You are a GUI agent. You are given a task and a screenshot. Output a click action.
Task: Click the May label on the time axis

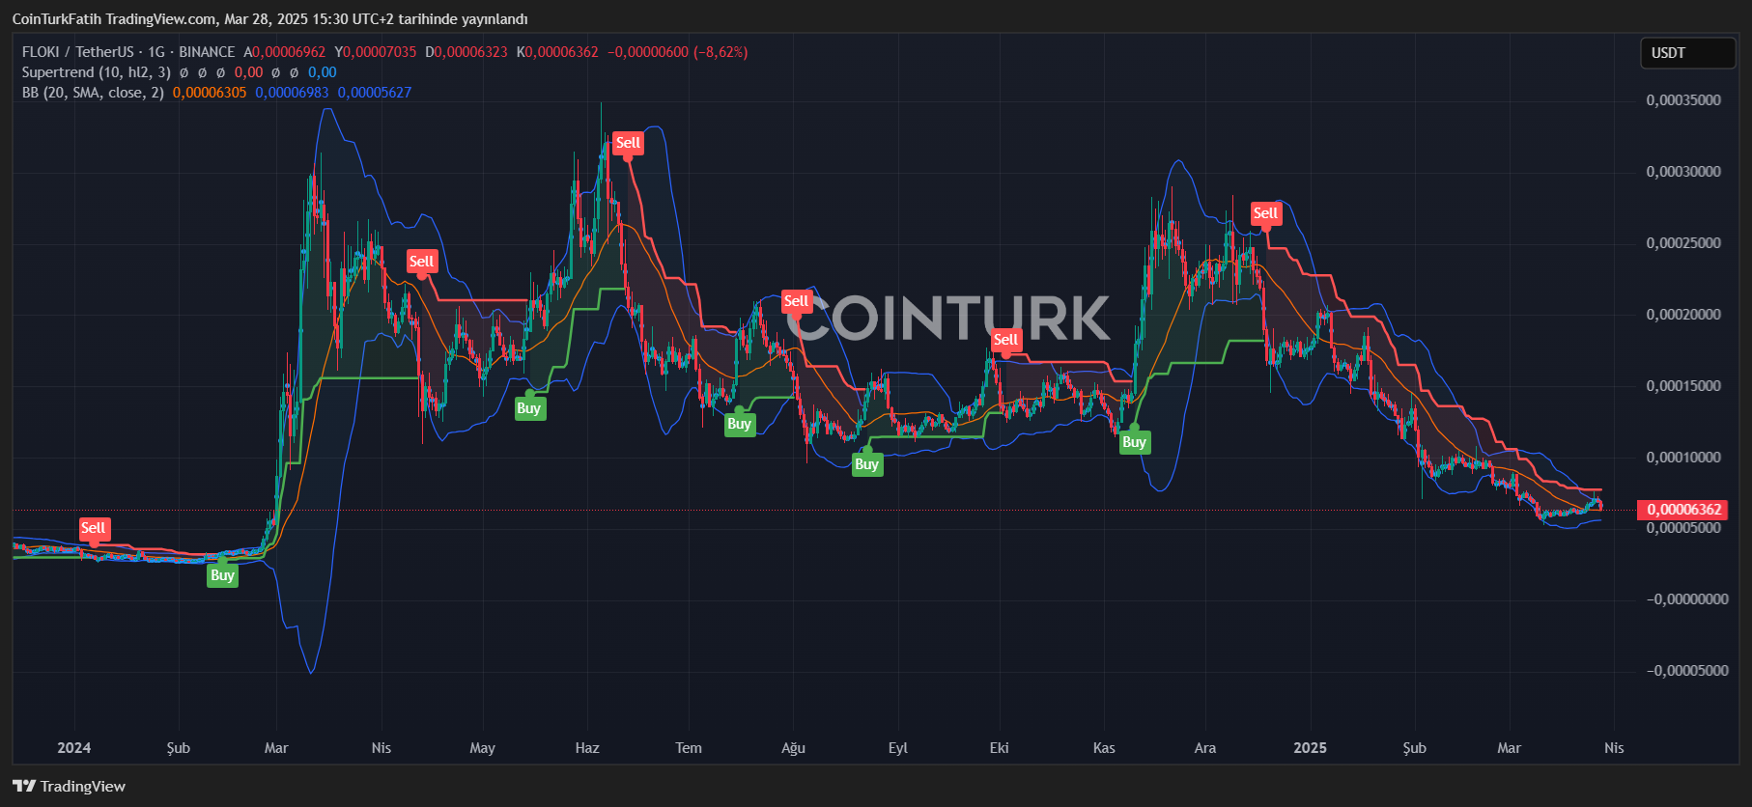[x=482, y=748]
